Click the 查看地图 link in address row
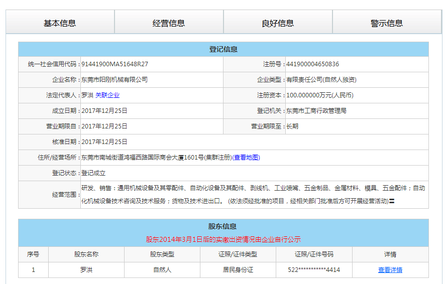The width and height of the screenshot is (445, 284). [247, 158]
